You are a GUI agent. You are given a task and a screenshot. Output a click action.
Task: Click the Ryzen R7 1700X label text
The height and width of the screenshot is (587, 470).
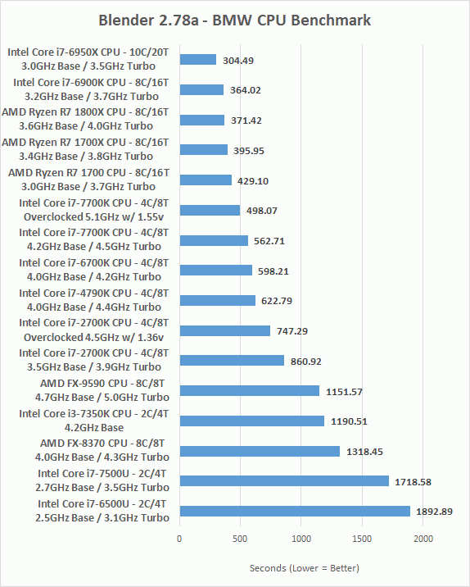(x=85, y=149)
